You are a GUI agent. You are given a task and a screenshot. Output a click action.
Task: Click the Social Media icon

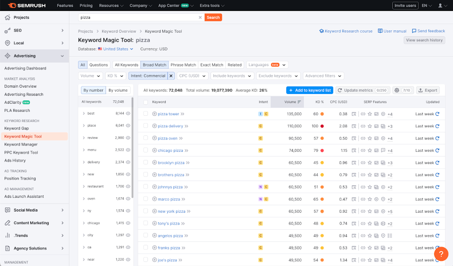(x=7, y=210)
